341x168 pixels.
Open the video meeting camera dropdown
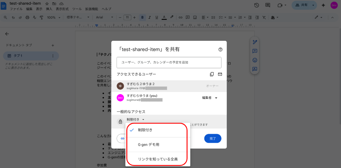point(282,5)
